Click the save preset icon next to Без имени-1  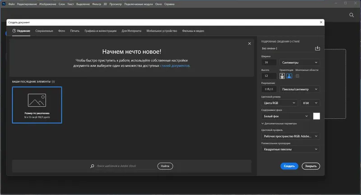(317, 48)
